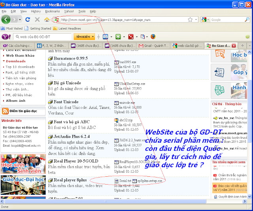Open the History menu
This screenshot has height=211, width=253.
click(x=36, y=11)
